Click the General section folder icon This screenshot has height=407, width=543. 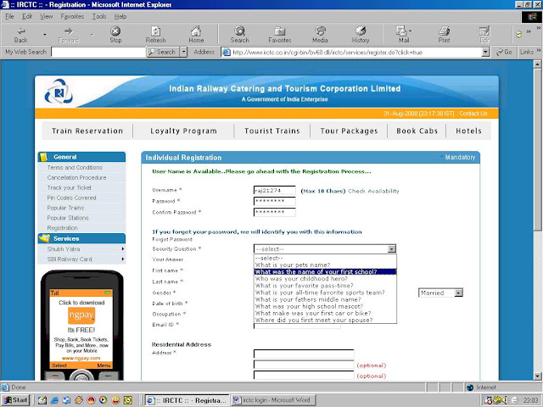click(x=43, y=157)
